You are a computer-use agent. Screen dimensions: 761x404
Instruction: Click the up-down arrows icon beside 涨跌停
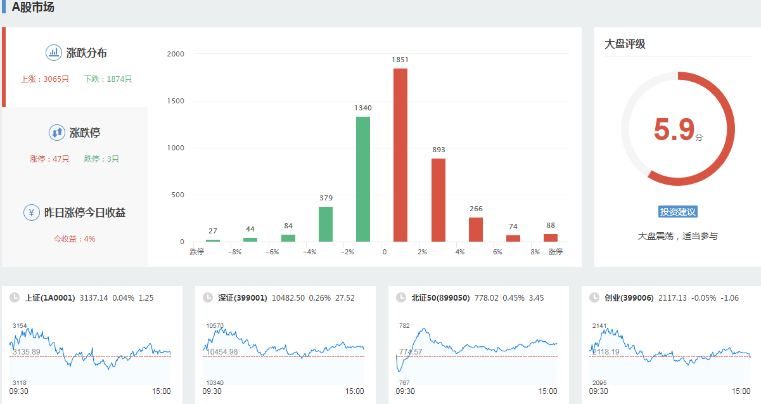57,133
